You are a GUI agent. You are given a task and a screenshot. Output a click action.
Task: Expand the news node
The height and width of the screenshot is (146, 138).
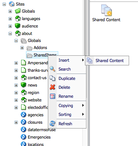[16, 85]
